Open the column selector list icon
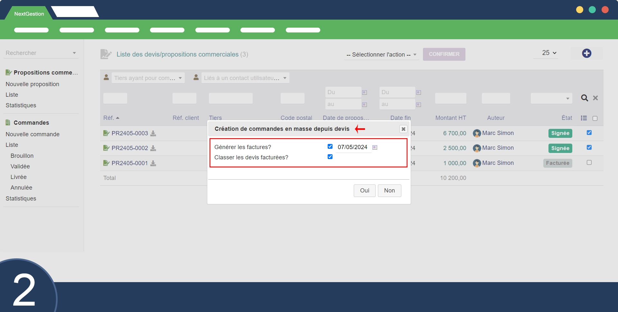 [584, 118]
